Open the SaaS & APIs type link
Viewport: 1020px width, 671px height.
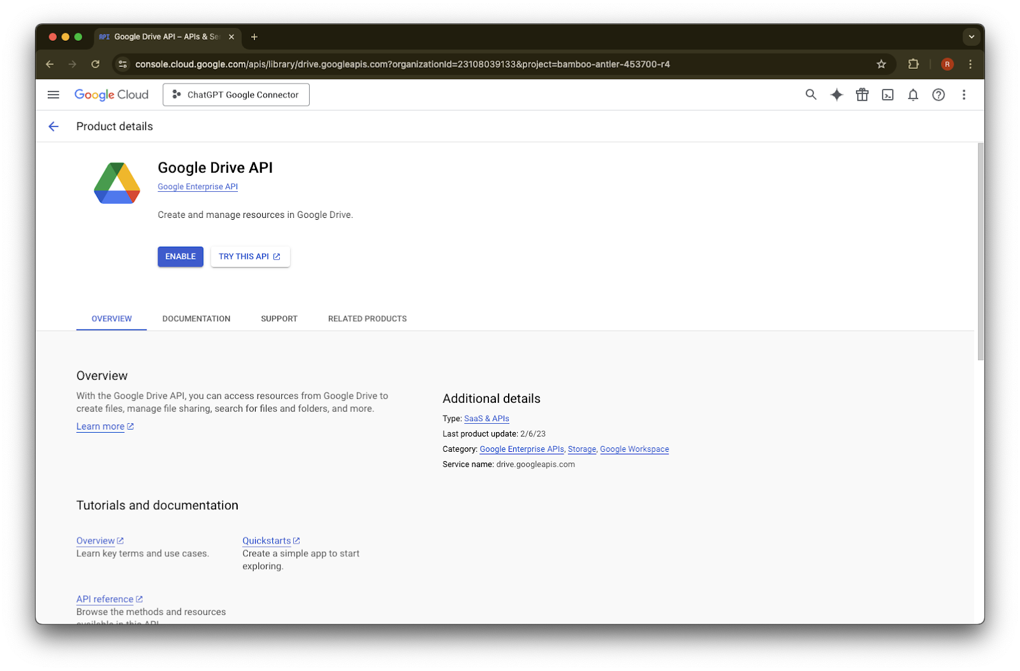tap(486, 419)
